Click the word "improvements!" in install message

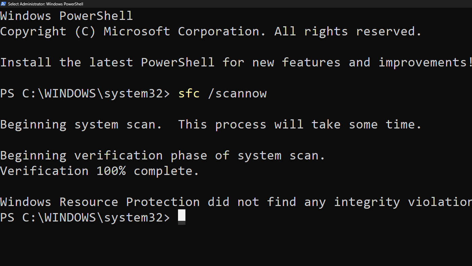425,62
